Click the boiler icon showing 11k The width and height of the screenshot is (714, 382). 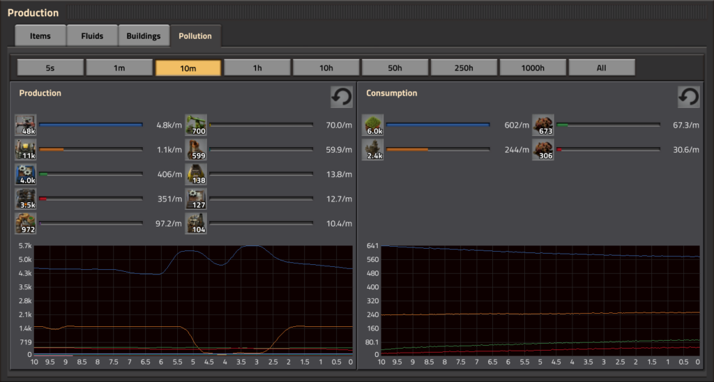click(26, 150)
